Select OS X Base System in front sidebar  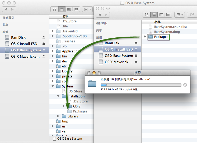point(118,56)
